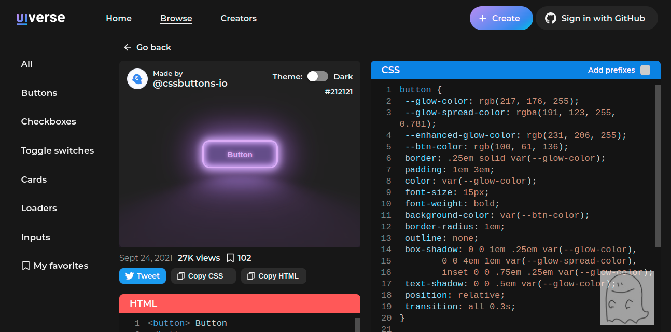Click the ghost mascot image
671x332 pixels.
click(x=626, y=298)
